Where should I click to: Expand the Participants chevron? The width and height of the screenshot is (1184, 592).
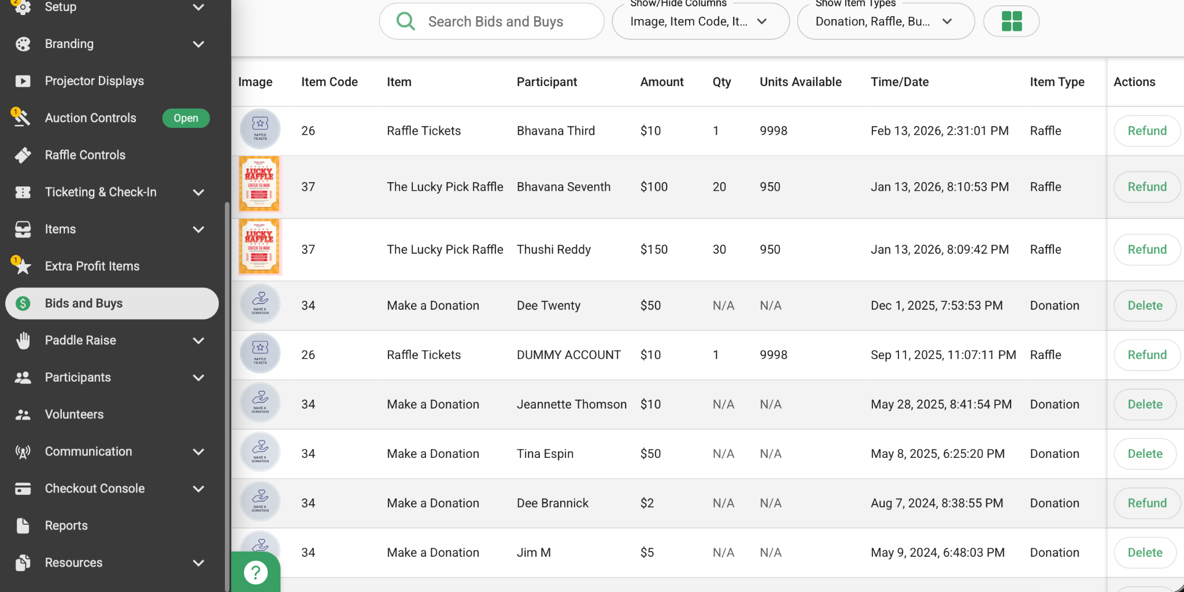point(198,377)
